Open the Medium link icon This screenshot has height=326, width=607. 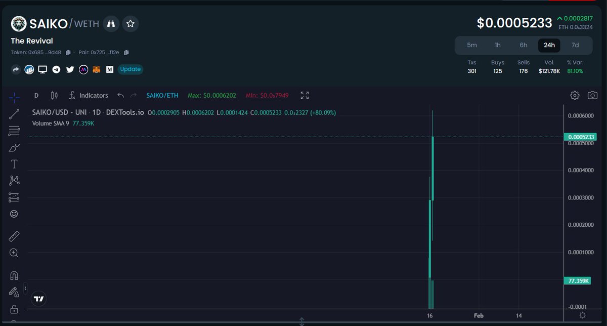[110, 69]
